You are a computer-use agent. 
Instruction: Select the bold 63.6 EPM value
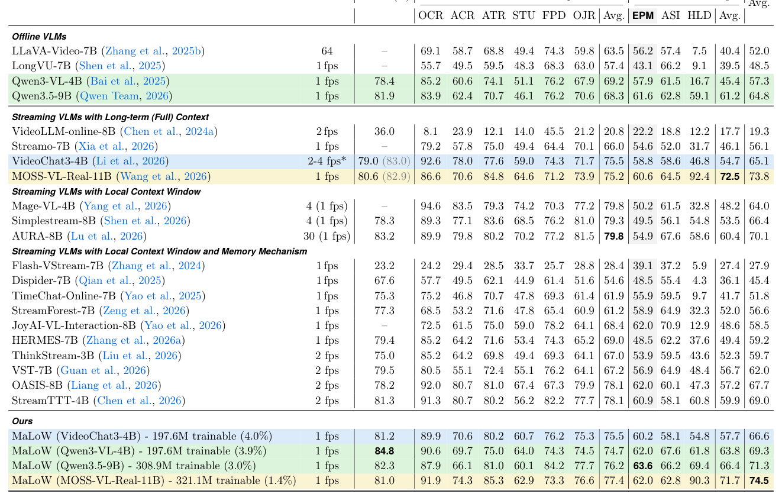pos(643,466)
